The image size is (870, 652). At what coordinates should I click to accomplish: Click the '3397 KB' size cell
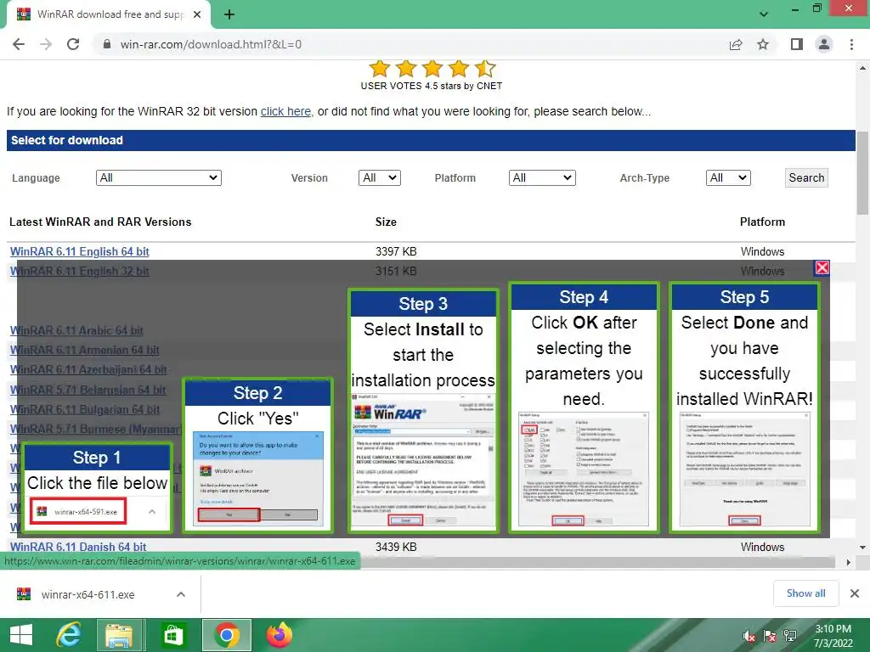pyautogui.click(x=396, y=251)
